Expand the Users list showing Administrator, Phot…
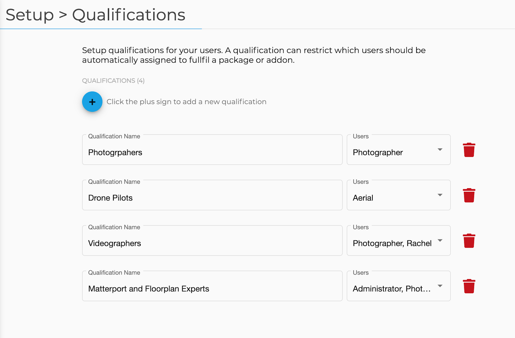515x338 pixels. [x=398, y=286]
